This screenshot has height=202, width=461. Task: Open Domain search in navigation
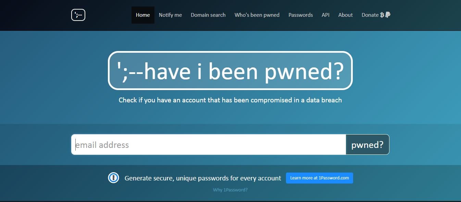(x=208, y=15)
